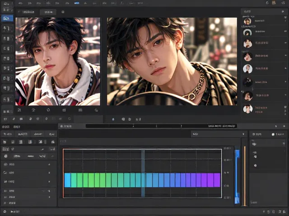289x216 pixels.
Task: Click the grey playhead bar in the timeline
Action: click(x=143, y=173)
